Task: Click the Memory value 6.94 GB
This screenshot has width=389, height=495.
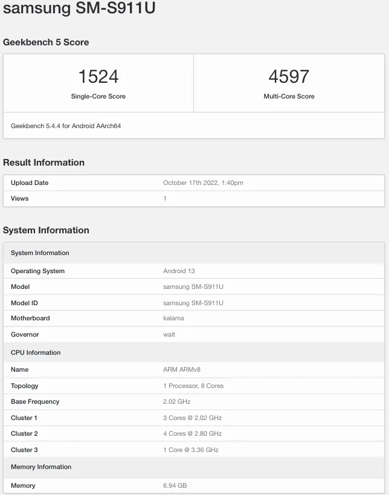Action: 175,485
